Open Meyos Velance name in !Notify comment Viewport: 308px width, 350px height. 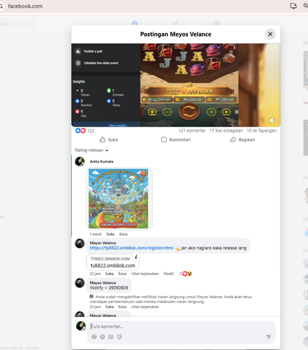(x=103, y=283)
